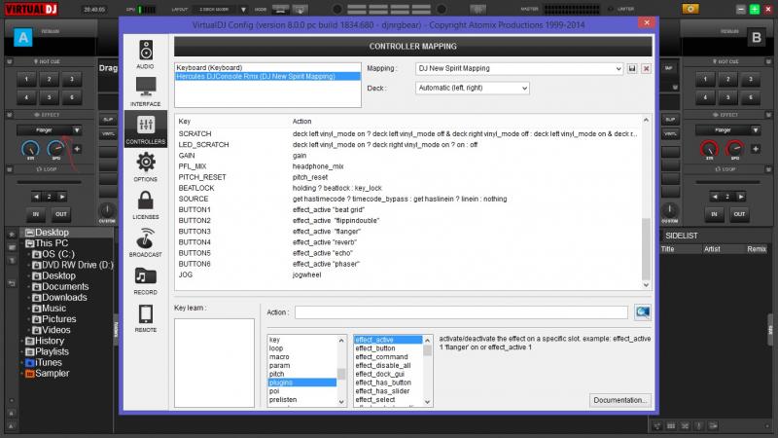778x438 pixels.
Task: Select loop in action category list
Action: pyautogui.click(x=301, y=348)
